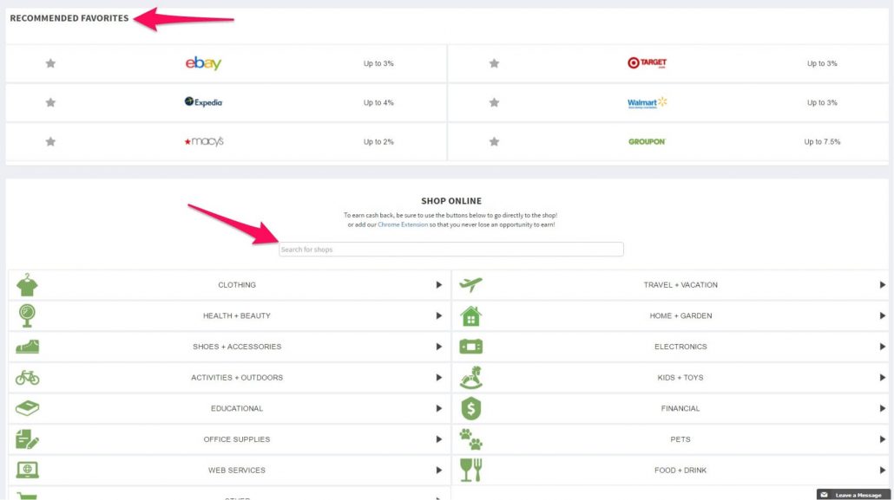Viewport: 894px width, 500px height.
Task: Open the Groupon shop logo
Action: coord(647,141)
